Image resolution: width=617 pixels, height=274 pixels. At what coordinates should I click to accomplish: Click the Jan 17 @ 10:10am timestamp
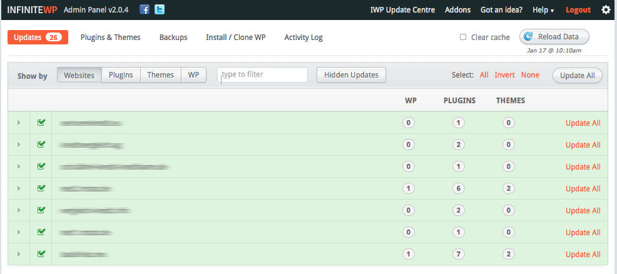pos(554,50)
